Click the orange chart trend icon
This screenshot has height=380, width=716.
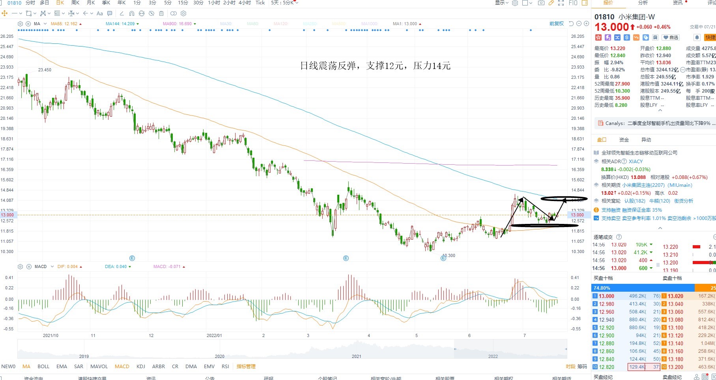[636, 37]
